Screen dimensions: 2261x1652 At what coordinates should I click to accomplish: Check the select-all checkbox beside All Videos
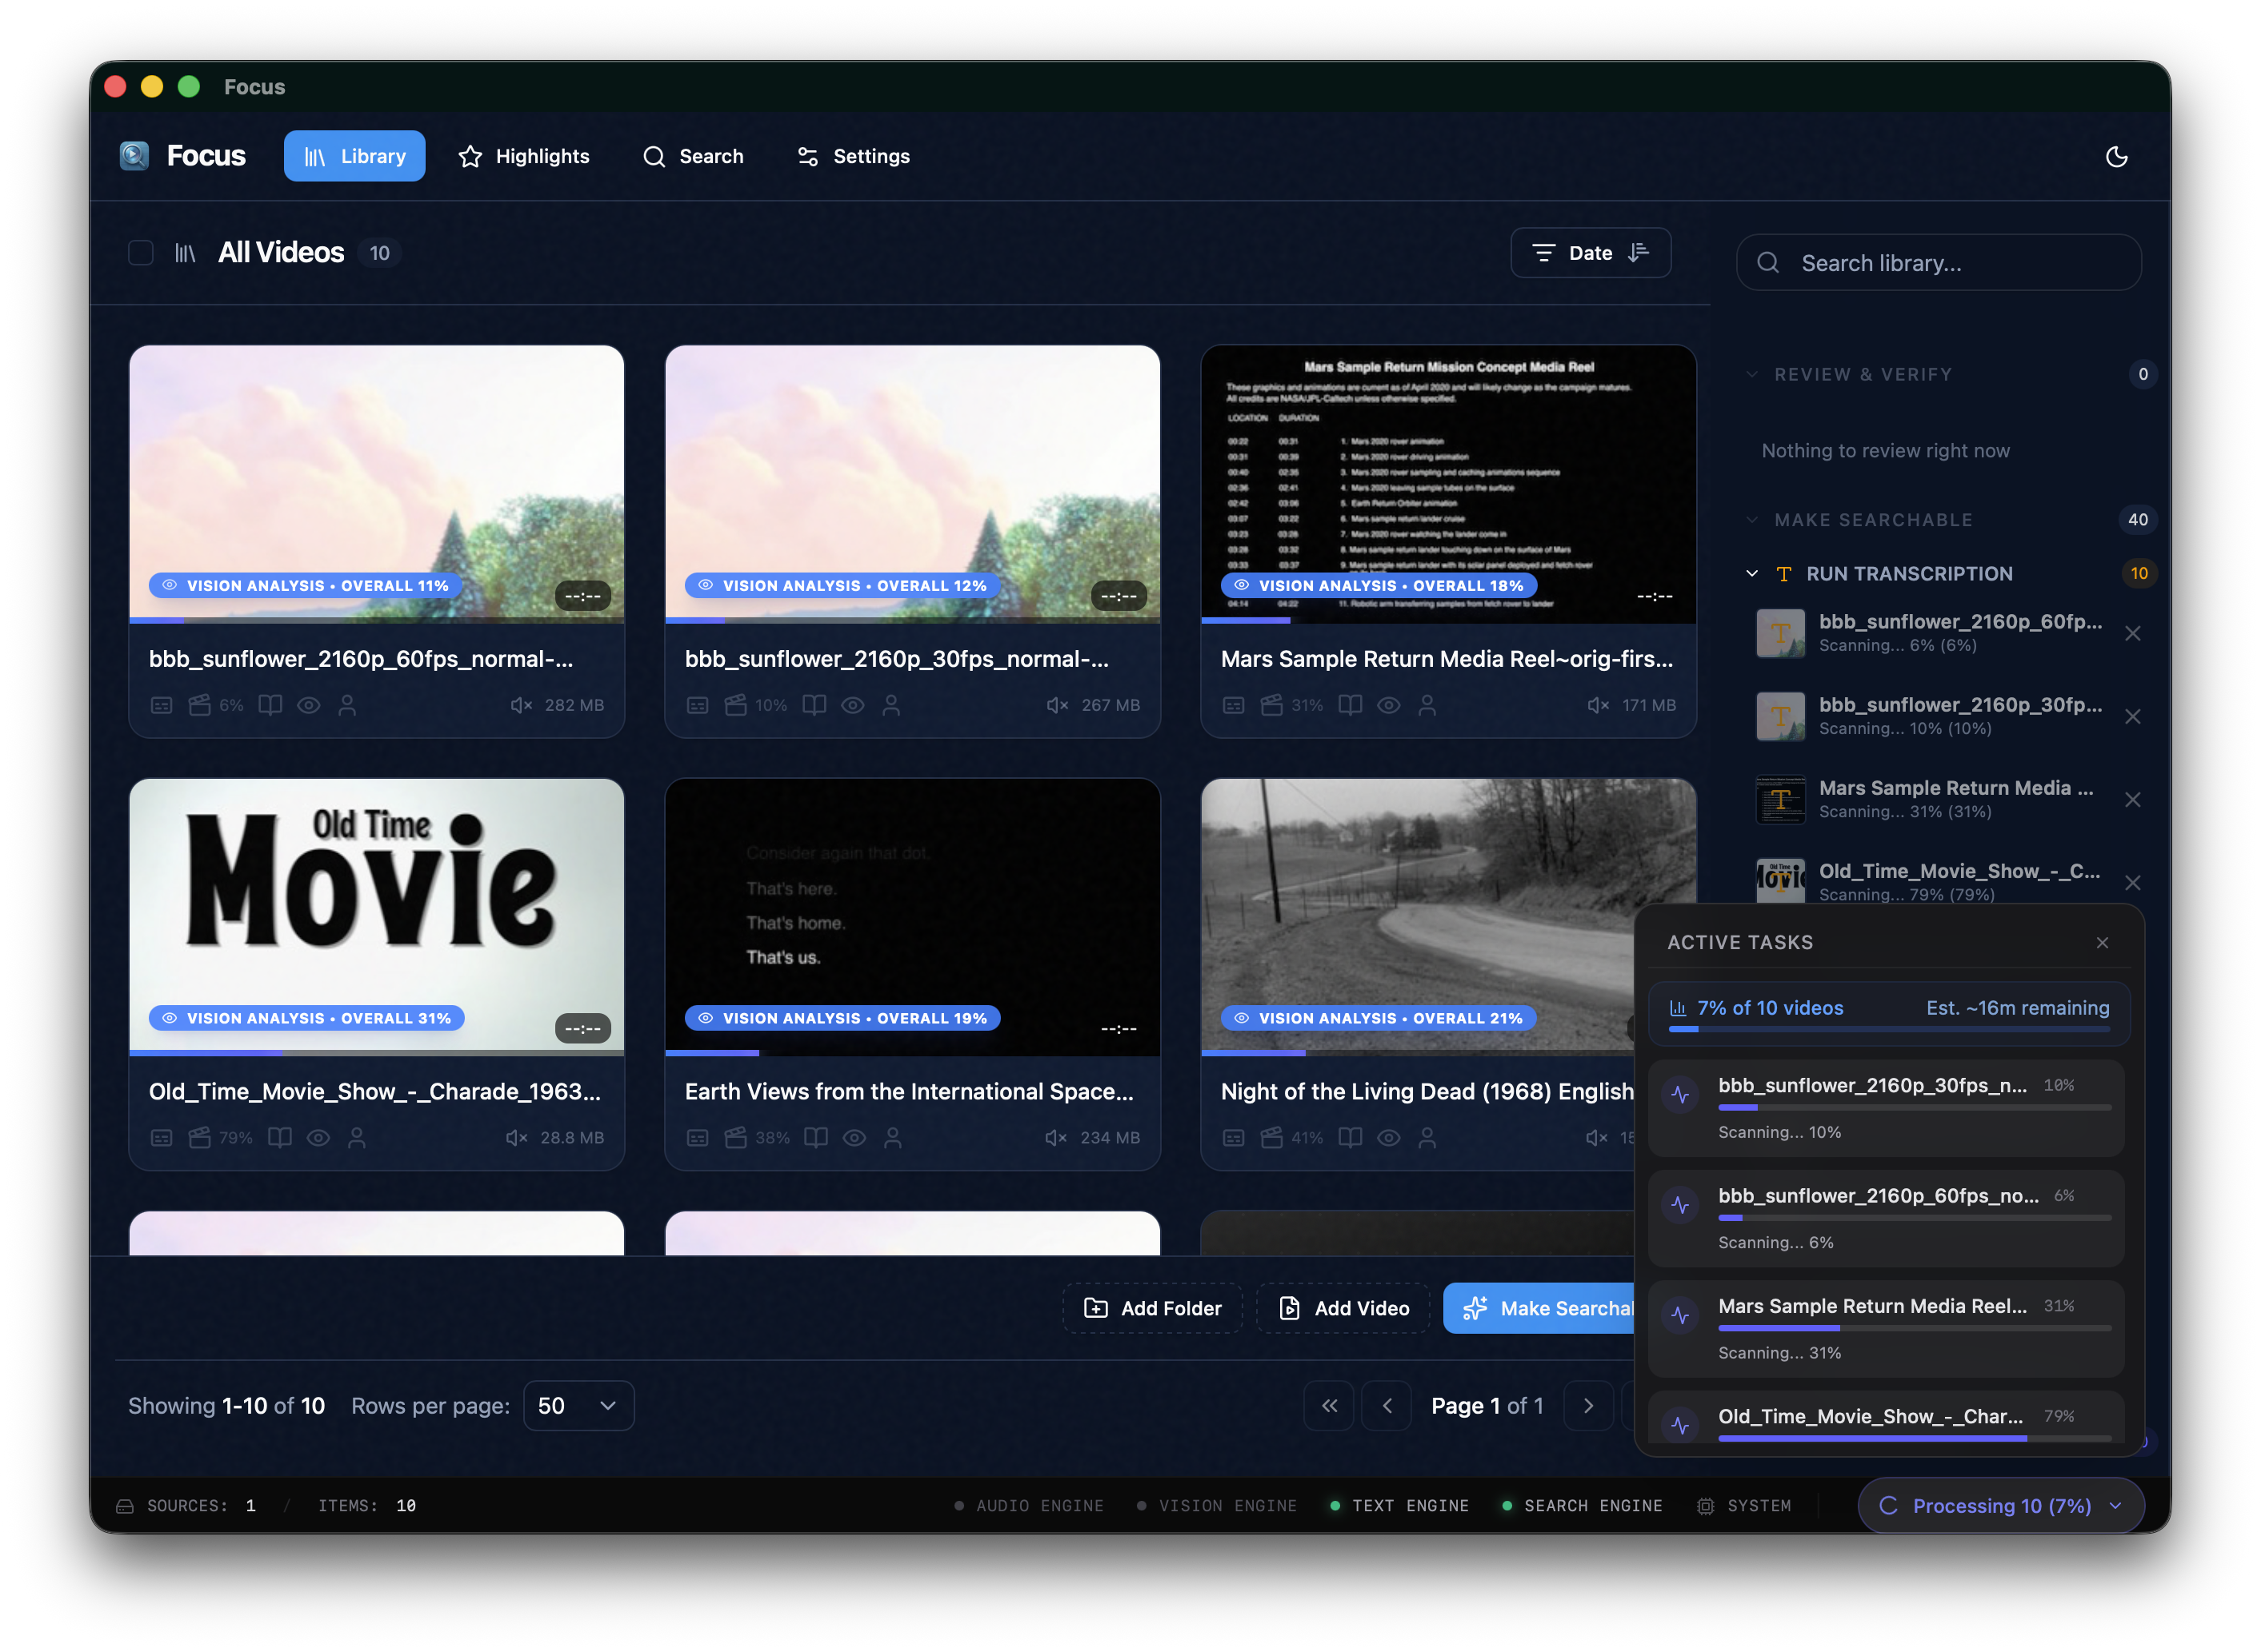[x=141, y=253]
